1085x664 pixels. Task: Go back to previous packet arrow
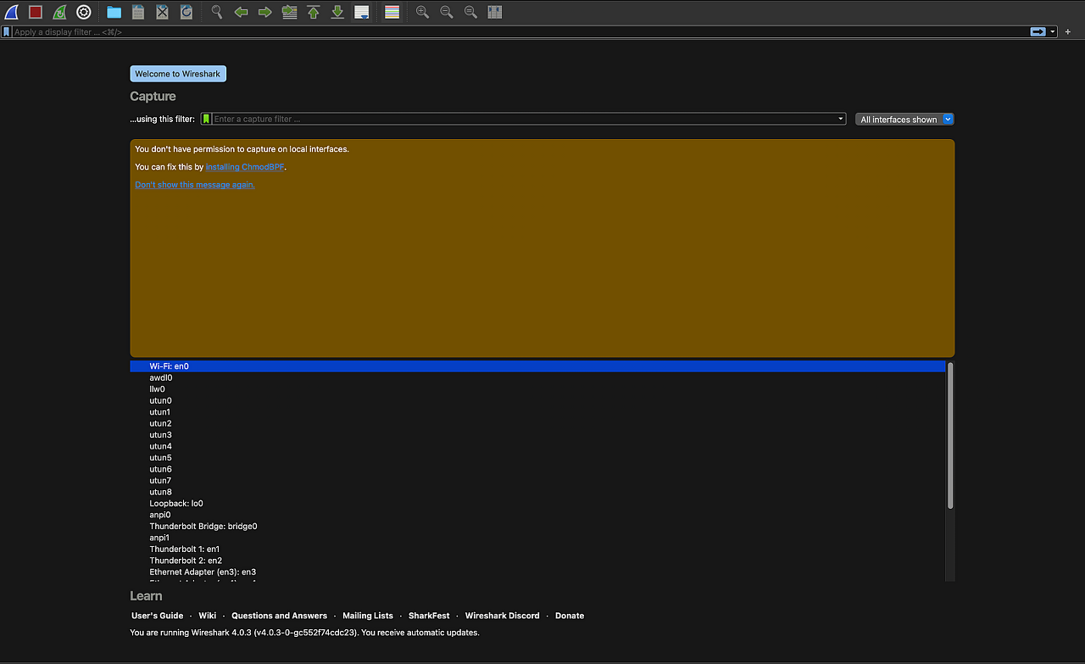coord(241,12)
